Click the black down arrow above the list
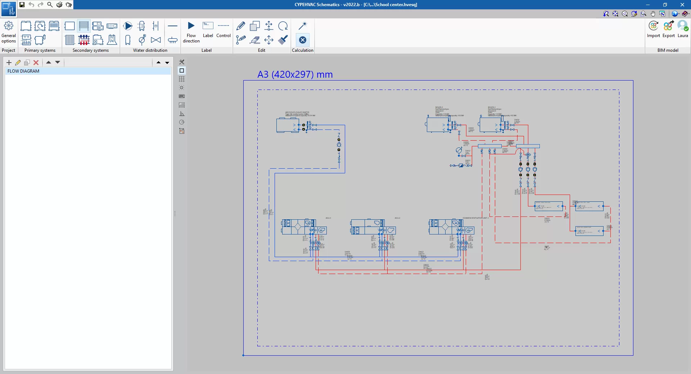The image size is (691, 374). pos(167,63)
